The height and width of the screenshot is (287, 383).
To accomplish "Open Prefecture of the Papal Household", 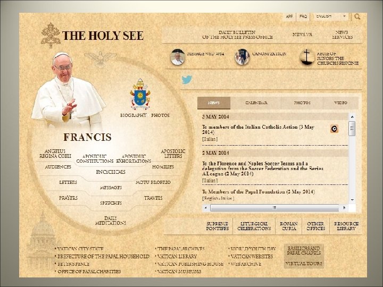I will click(103, 257).
